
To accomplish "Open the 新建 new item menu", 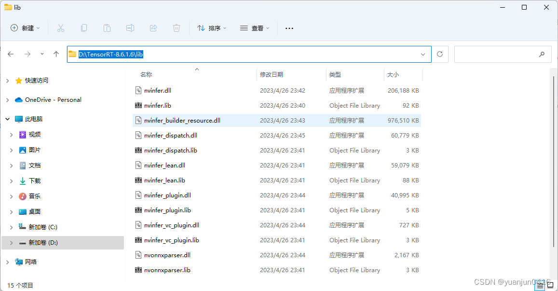I will point(25,28).
